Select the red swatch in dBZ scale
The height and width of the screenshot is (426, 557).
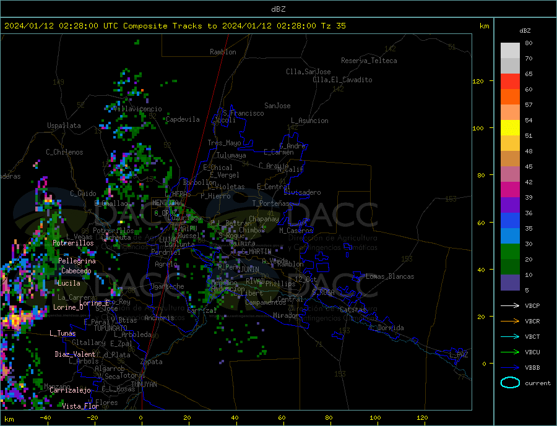pos(510,81)
